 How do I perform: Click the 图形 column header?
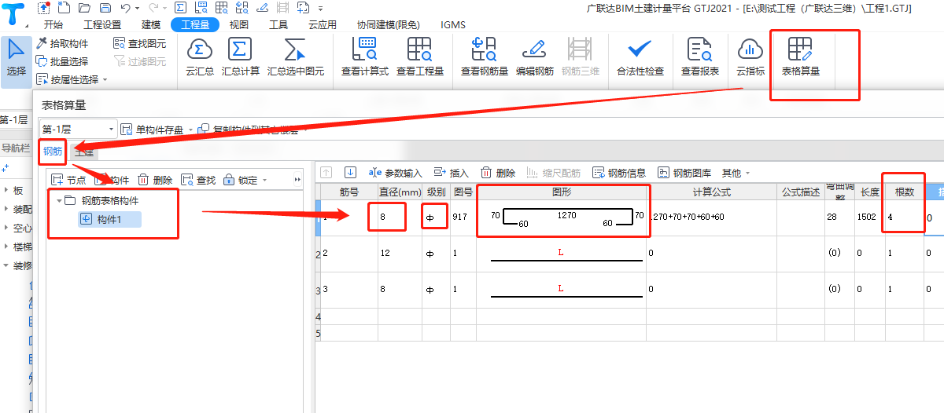[562, 192]
